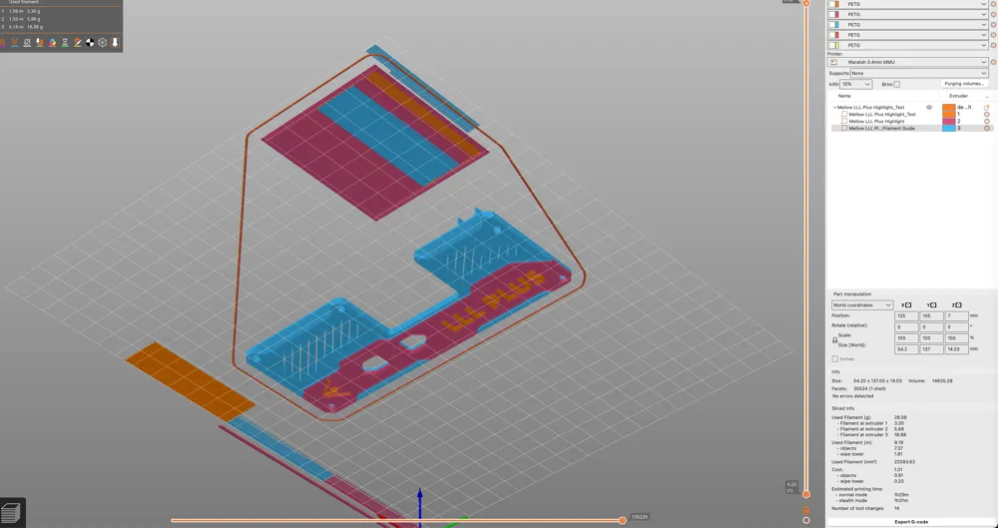Open second PETG filament dropdown

(907, 14)
